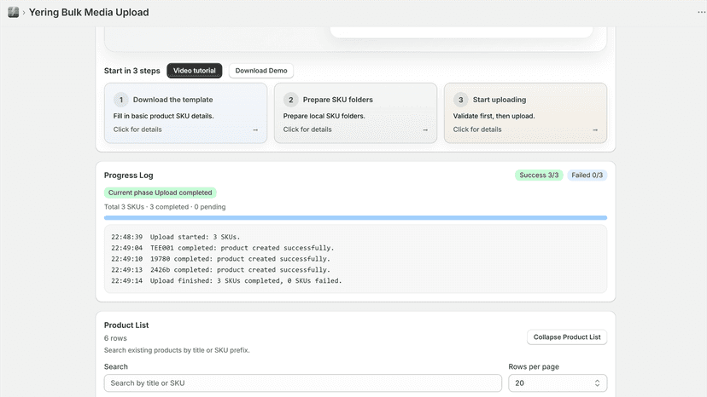This screenshot has width=707, height=397.
Task: Click 'Total 3 SKUs · 3 completed · 0 pending' text
Action: click(165, 207)
